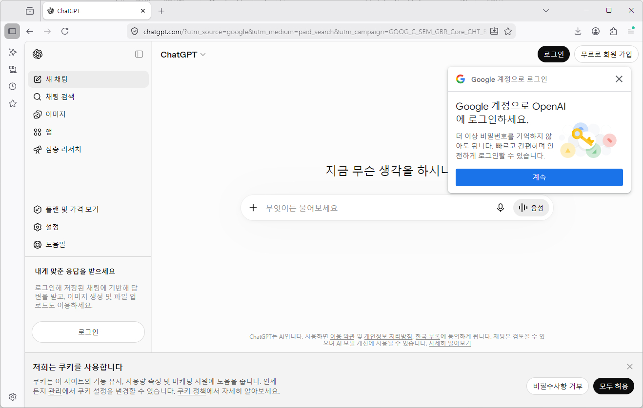The width and height of the screenshot is (643, 408).
Task: Click the black 로그인 button at top
Action: point(554,54)
